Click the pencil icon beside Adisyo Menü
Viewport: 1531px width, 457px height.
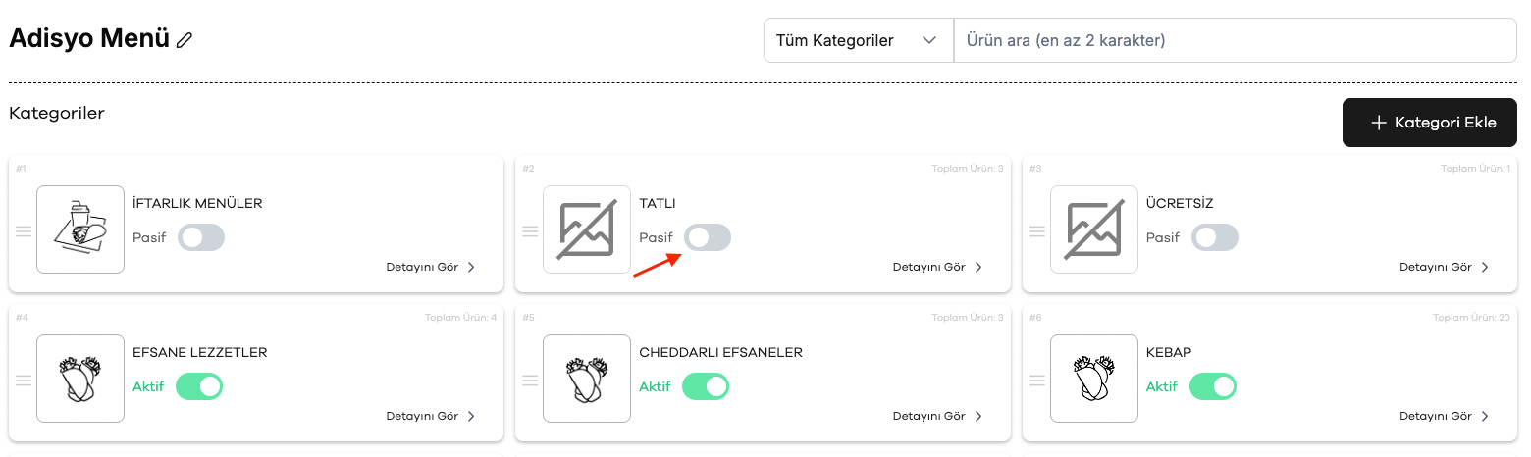coord(185,40)
